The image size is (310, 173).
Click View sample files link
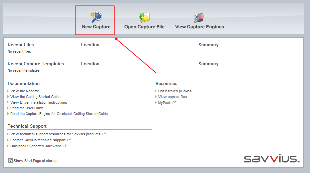[173, 97]
